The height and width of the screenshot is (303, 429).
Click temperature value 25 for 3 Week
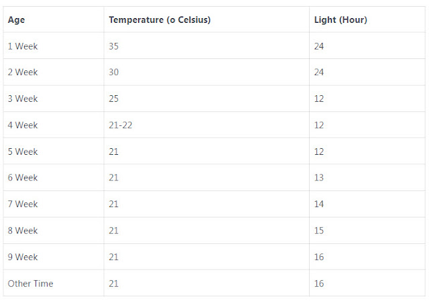[113, 99]
